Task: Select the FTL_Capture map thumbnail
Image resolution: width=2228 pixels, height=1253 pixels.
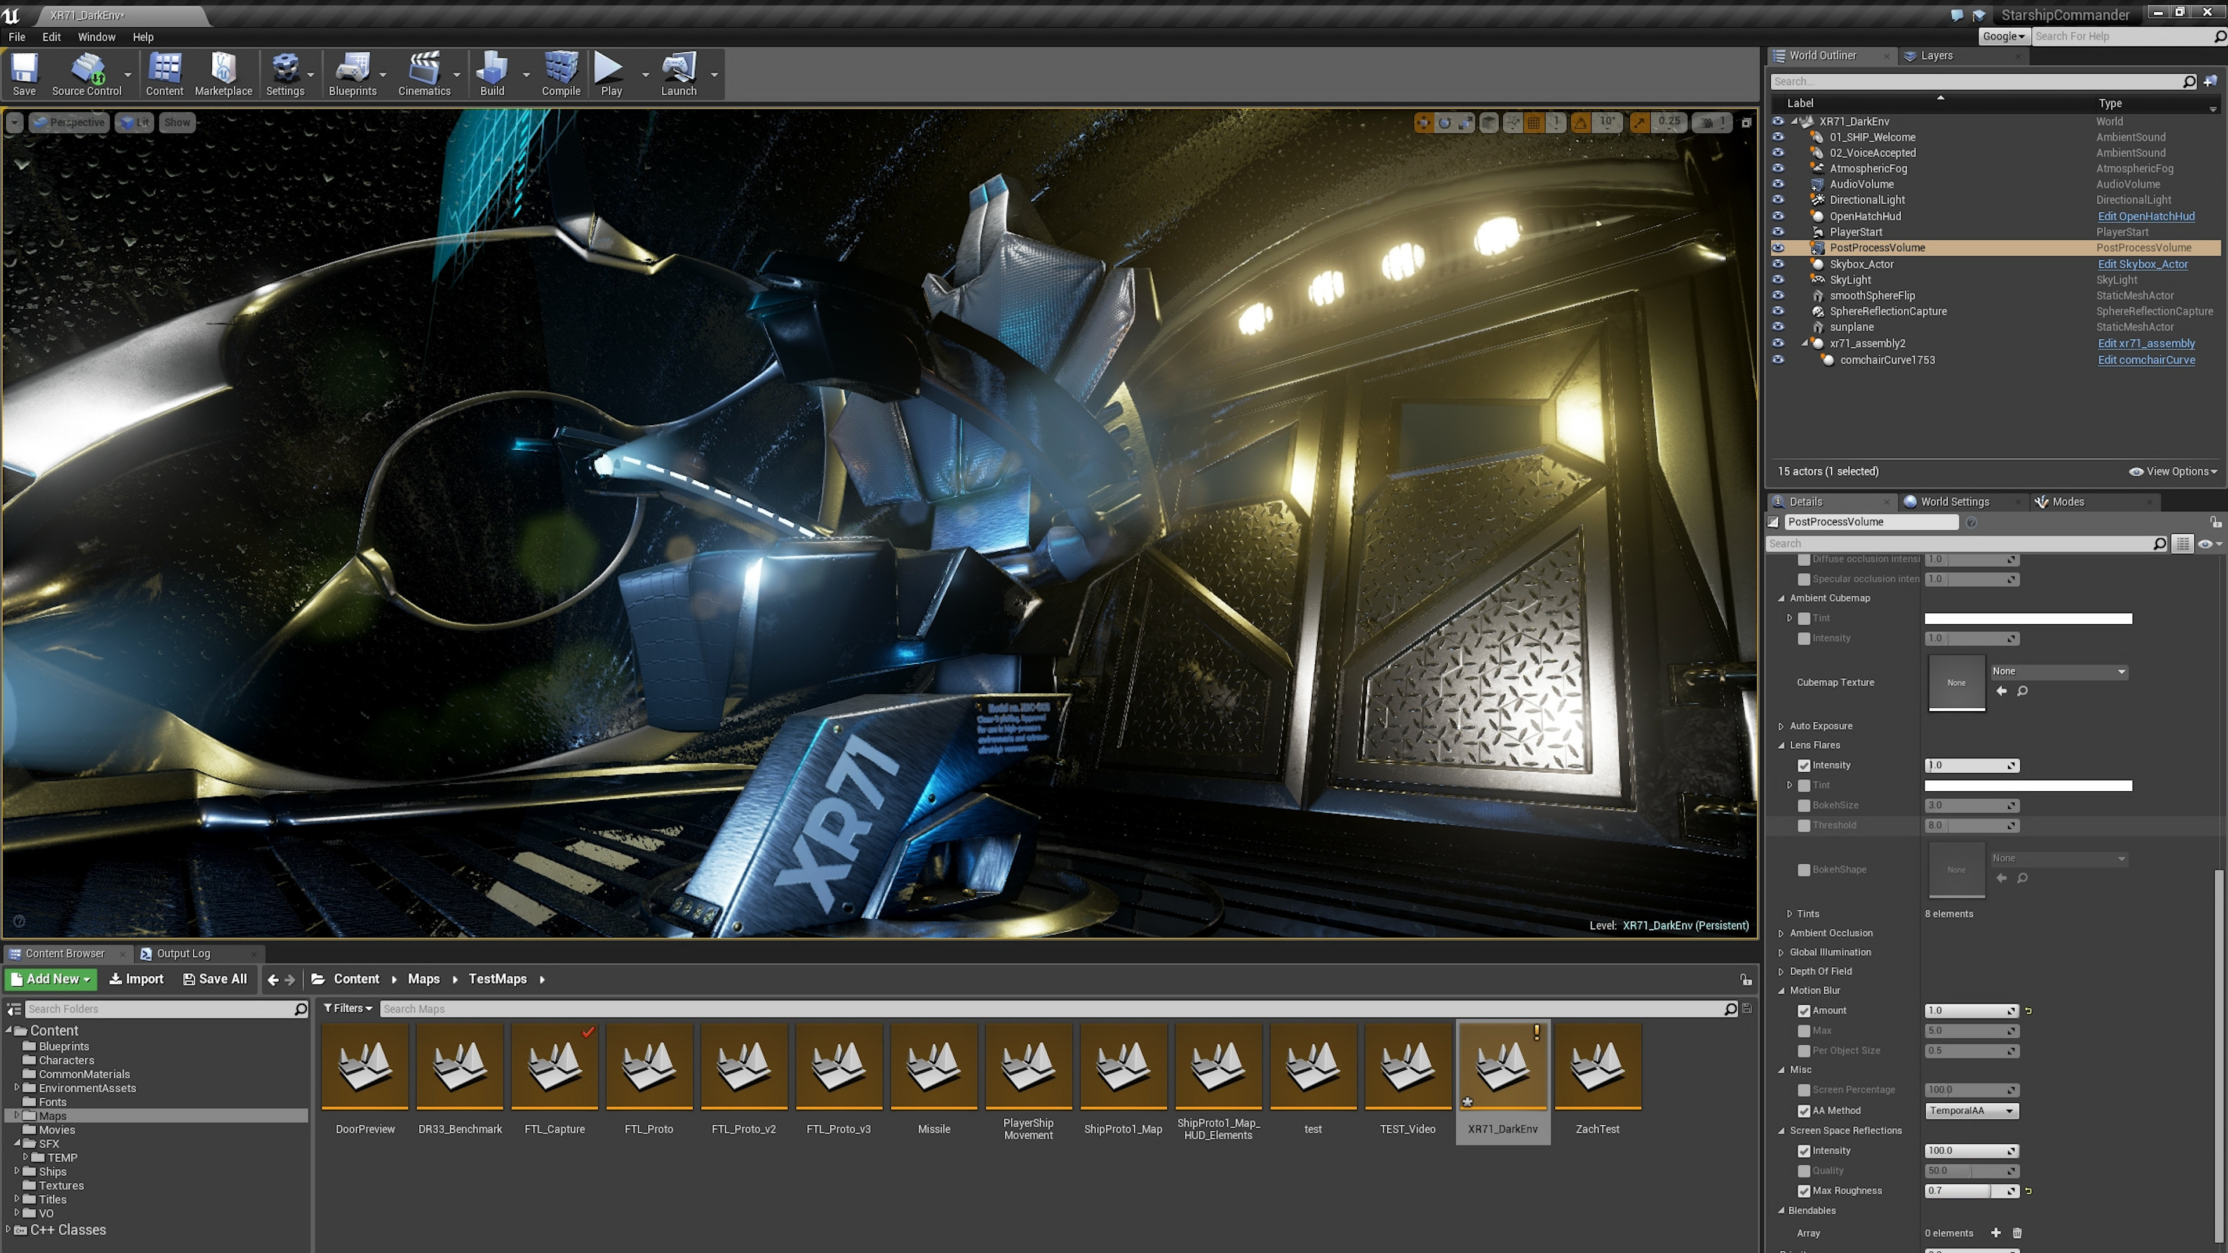Action: click(555, 1066)
